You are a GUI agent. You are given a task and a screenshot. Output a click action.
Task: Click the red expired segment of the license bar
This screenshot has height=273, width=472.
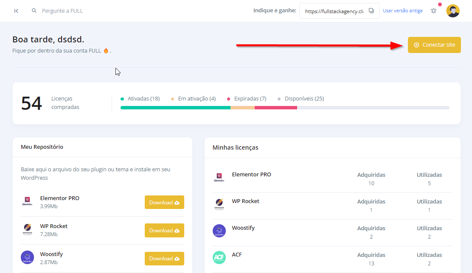tap(276, 108)
